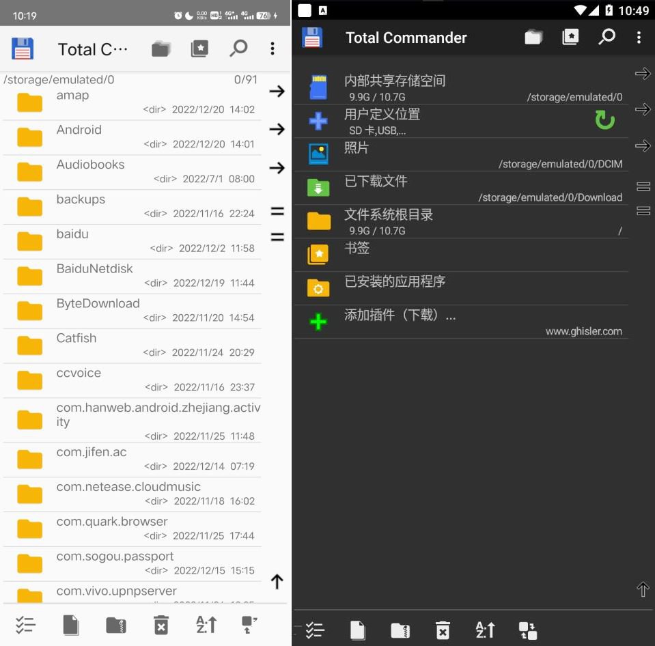The height and width of the screenshot is (646, 655).
Task: Open the ccvoice folder
Action: pos(132,380)
